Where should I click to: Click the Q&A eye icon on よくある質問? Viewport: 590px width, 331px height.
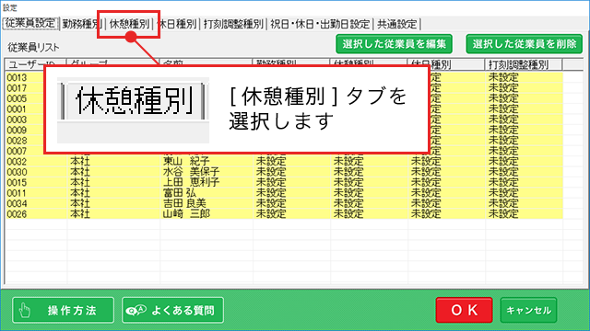click(x=136, y=311)
